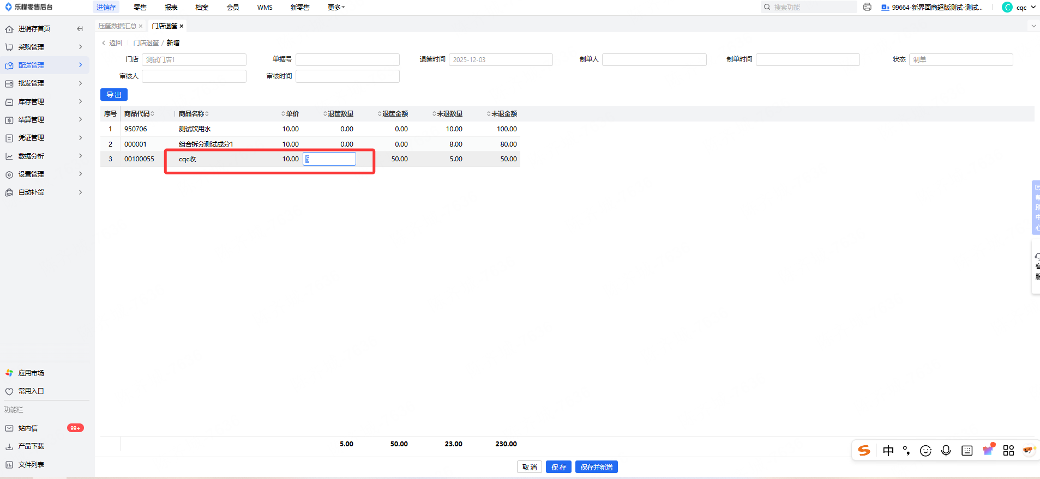
Task: Sort by 未退数量 column header
Action: [x=447, y=114]
